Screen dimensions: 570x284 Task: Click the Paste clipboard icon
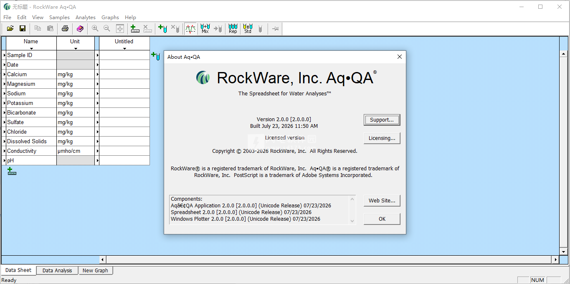point(50,28)
